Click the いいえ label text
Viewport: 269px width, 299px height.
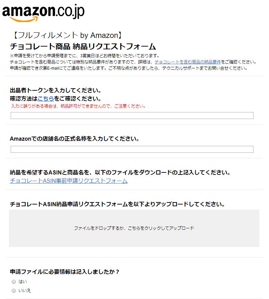tap(24, 291)
